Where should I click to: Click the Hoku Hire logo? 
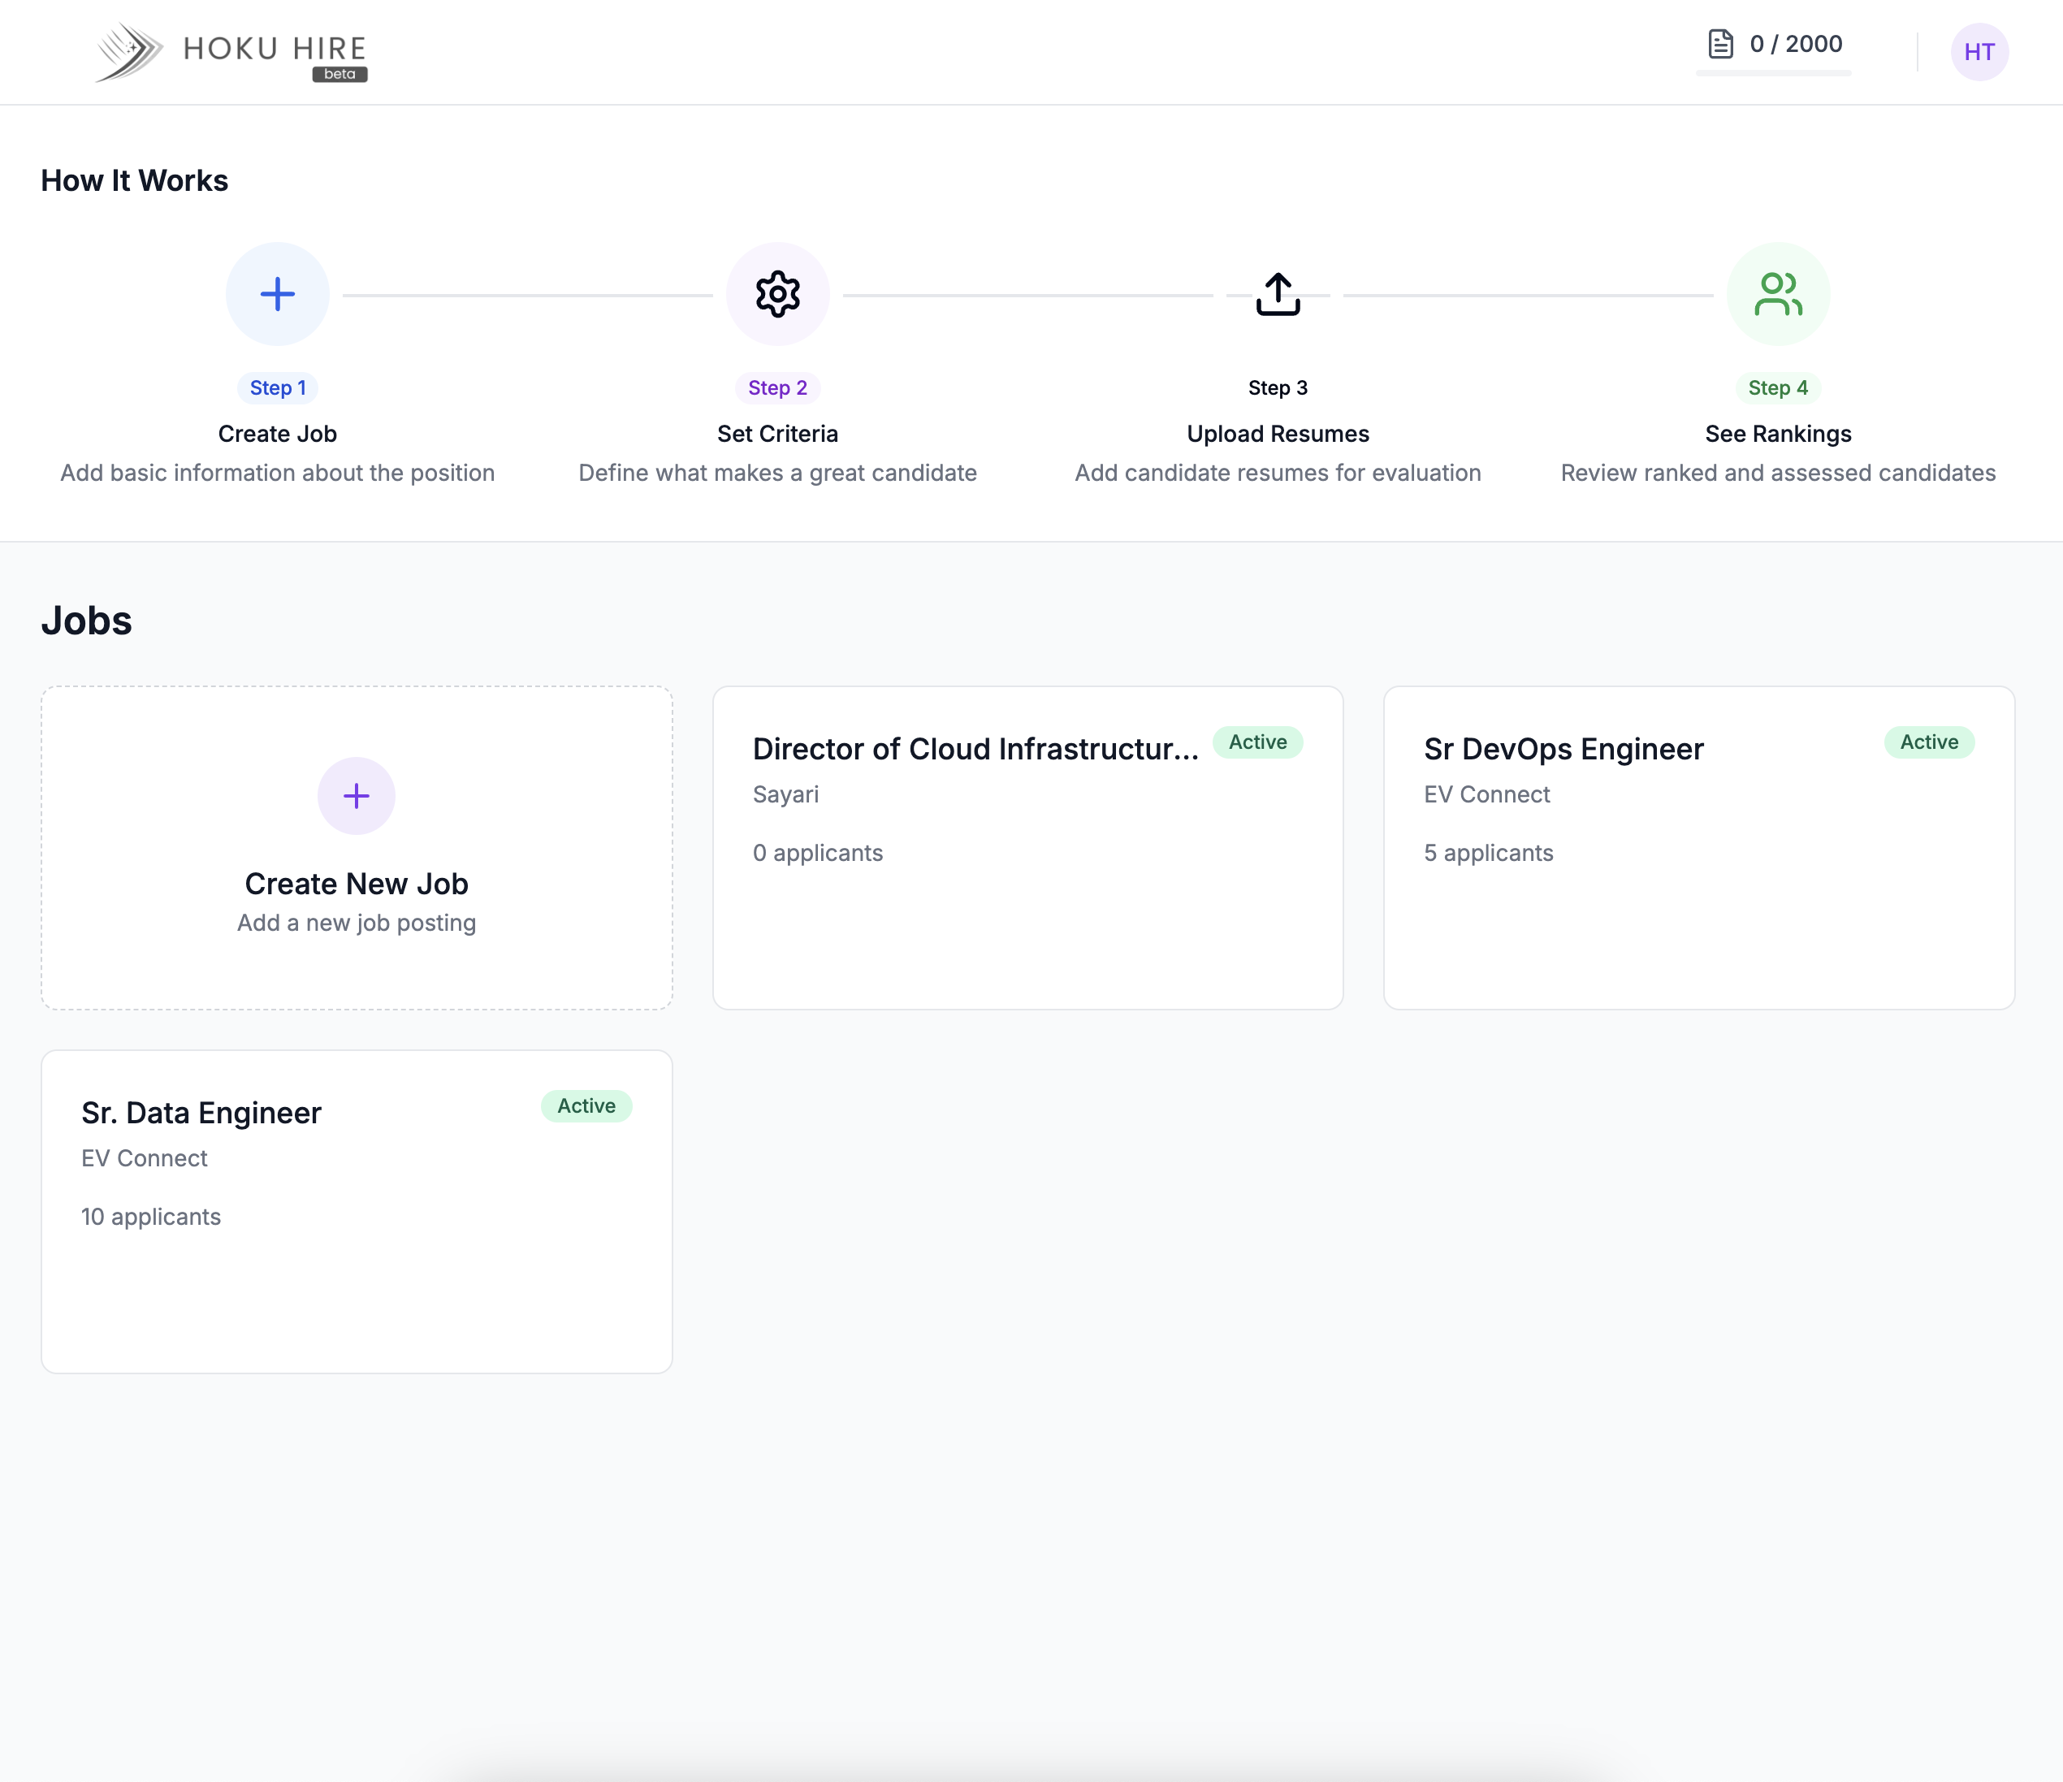coord(231,51)
